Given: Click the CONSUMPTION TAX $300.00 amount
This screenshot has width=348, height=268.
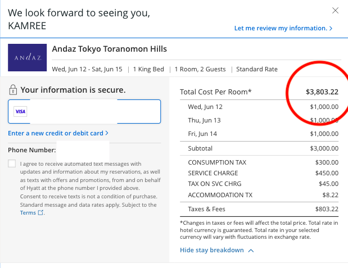Looking at the screenshot, I should pyautogui.click(x=327, y=162).
